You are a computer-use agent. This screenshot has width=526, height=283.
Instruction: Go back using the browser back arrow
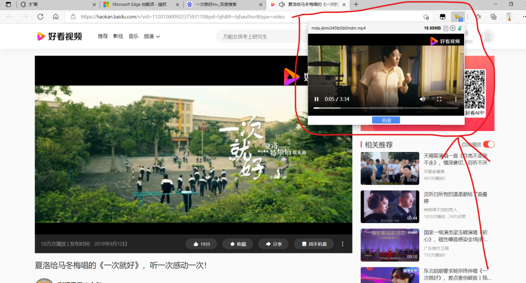click(x=10, y=17)
